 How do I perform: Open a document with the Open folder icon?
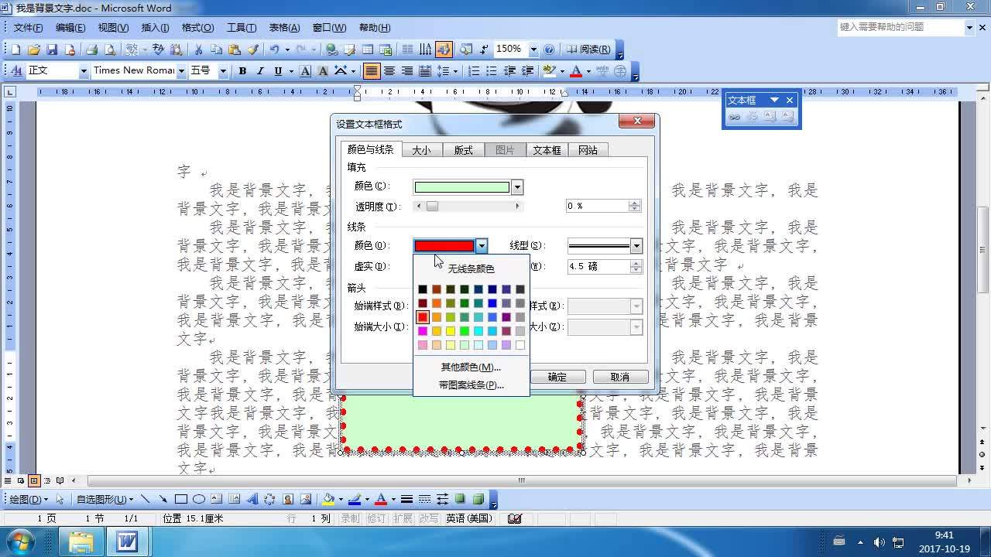click(x=34, y=49)
